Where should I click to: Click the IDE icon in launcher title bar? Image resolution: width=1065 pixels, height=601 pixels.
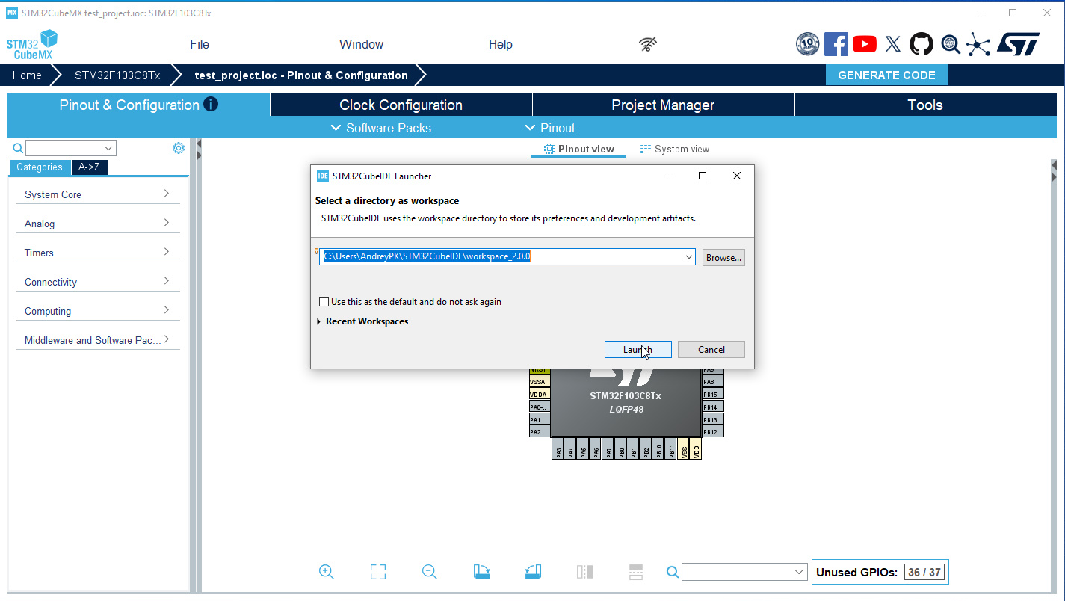[323, 176]
